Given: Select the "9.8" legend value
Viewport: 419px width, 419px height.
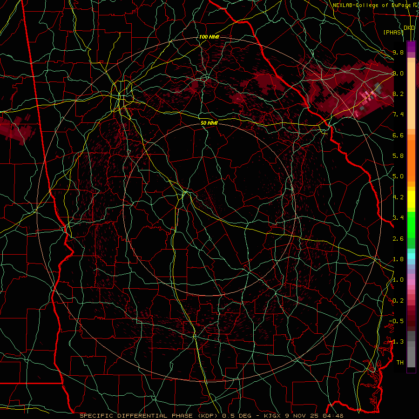Looking at the screenshot, I should 398,52.
